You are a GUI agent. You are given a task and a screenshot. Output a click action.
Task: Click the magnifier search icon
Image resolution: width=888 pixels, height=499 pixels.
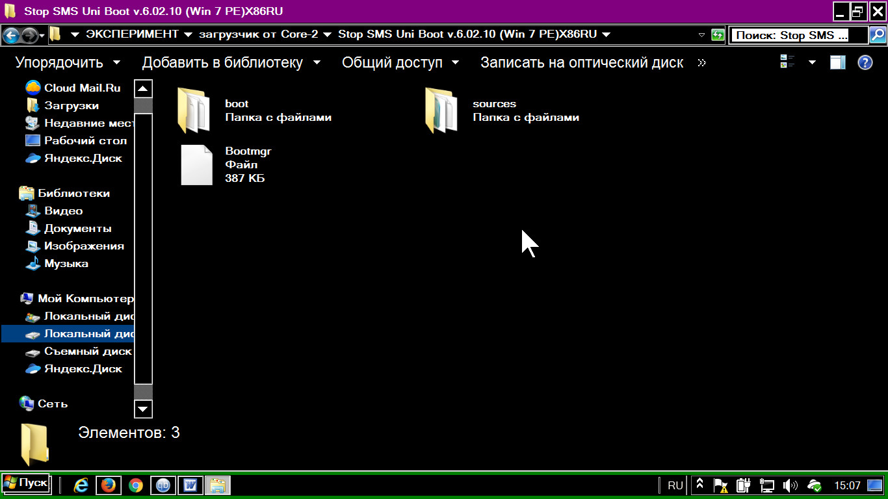876,35
